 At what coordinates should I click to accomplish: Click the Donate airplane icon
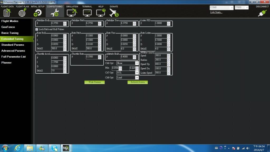click(114, 13)
